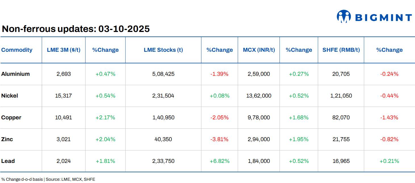Click the MCX (INR/t) header
The height and width of the screenshot is (183, 415).
click(258, 50)
